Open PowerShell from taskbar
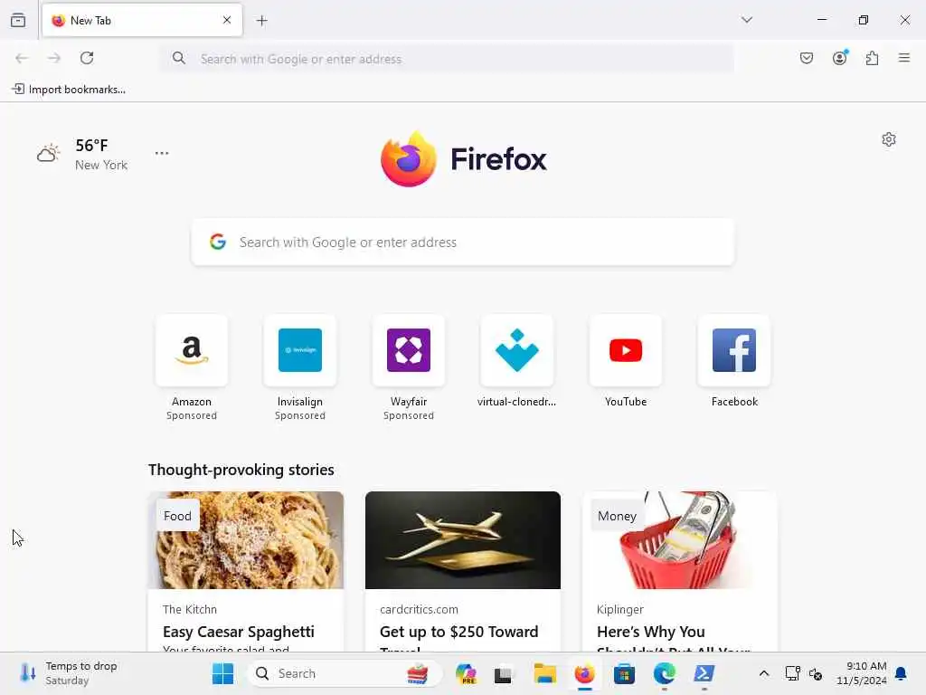Viewport: 926px width, 695px height. [x=704, y=673]
